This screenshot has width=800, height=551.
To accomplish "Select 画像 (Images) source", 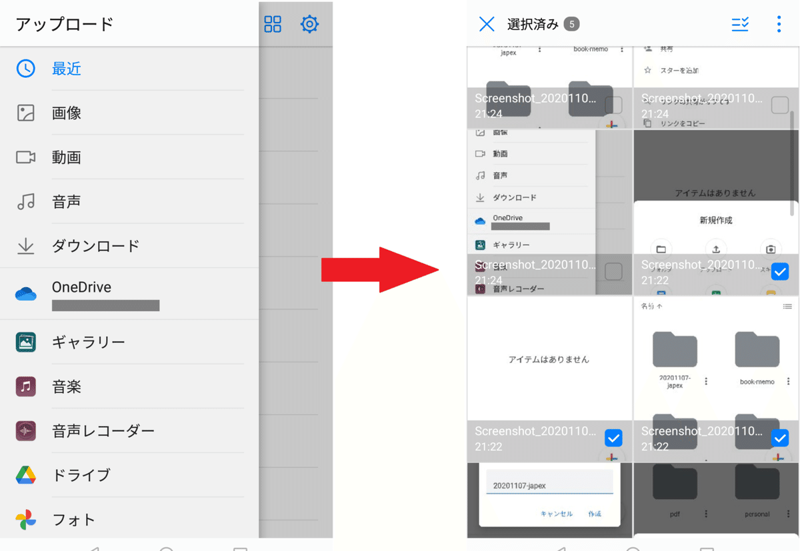I will coord(129,113).
